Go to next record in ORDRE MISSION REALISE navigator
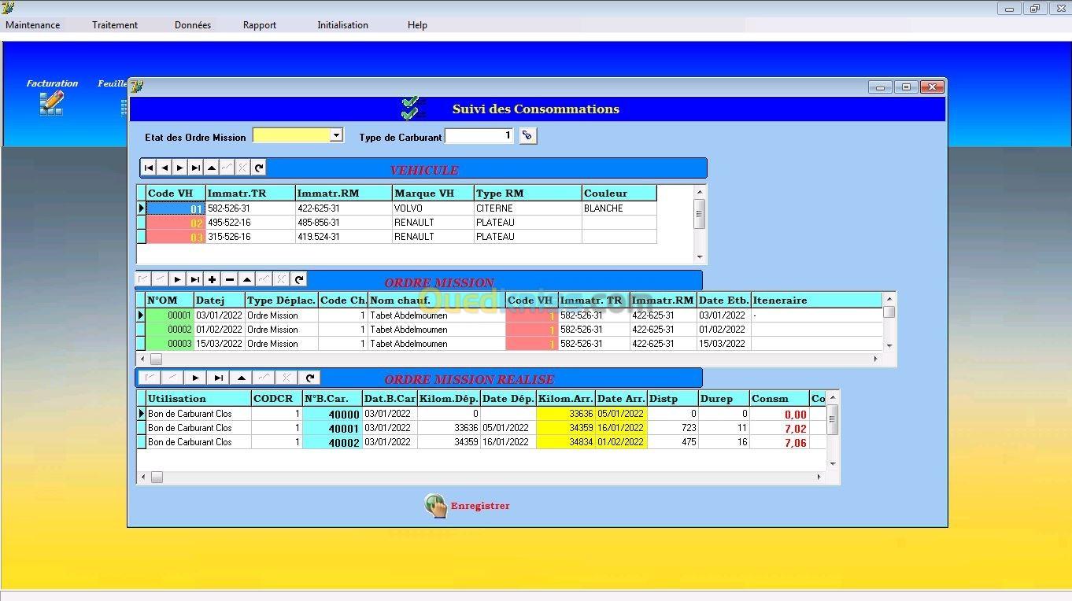Screen dimensions: 1072x601 196,378
